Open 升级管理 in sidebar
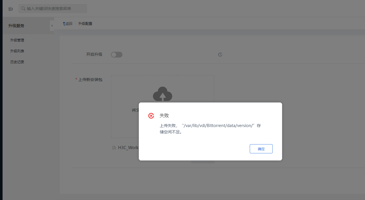365x200 pixels. (17, 40)
